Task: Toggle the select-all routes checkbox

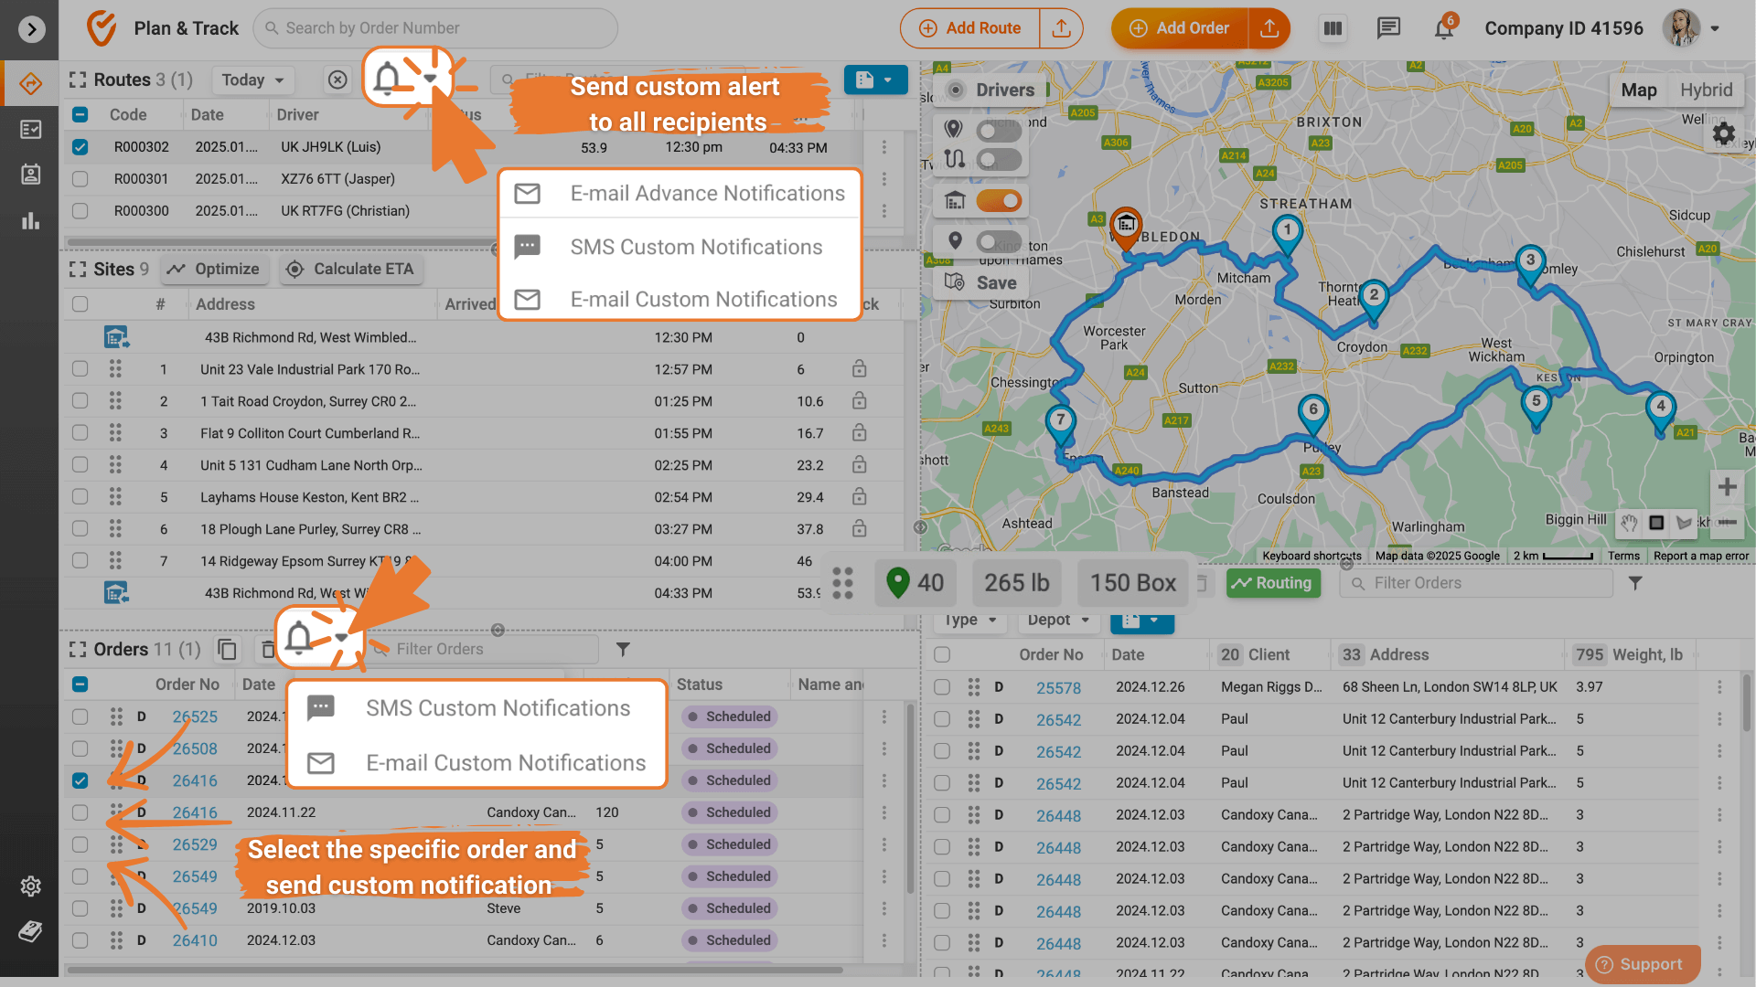Action: (80, 115)
